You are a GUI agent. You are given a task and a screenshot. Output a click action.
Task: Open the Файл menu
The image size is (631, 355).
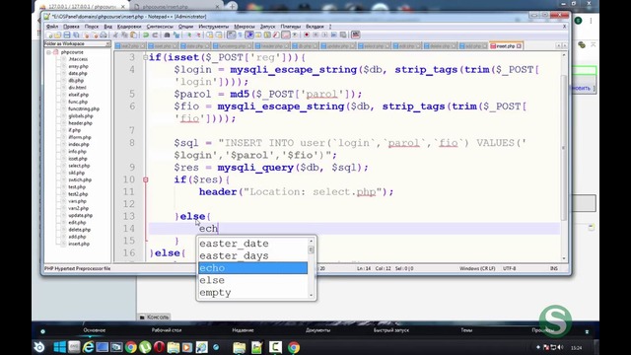[x=52, y=27]
